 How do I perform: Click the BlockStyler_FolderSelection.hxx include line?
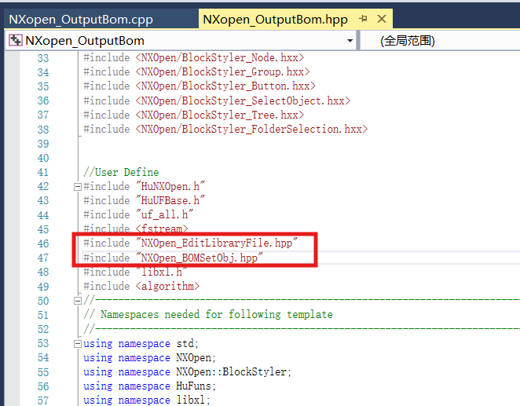[225, 130]
